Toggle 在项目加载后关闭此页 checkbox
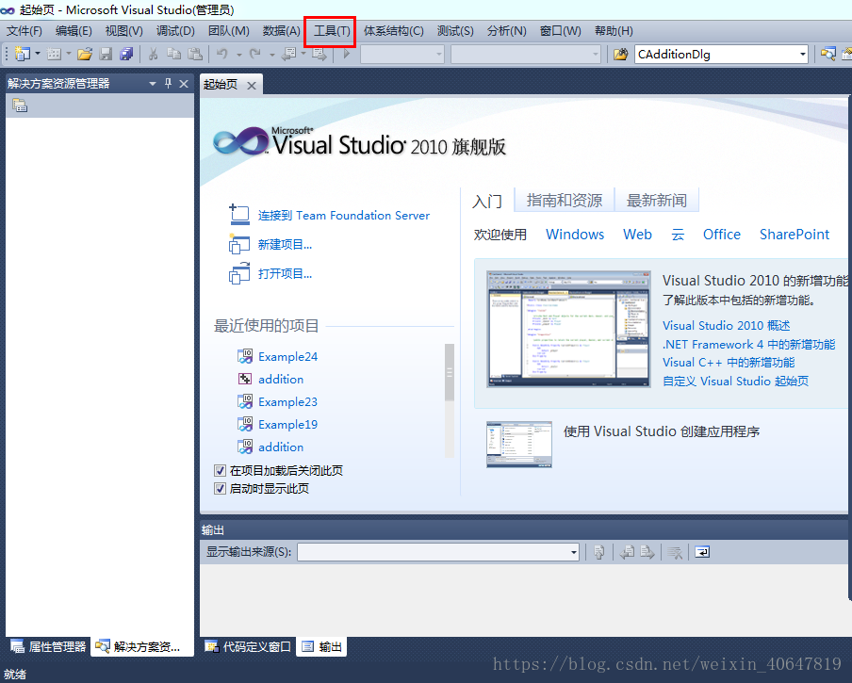This screenshot has width=852, height=683. [x=220, y=471]
